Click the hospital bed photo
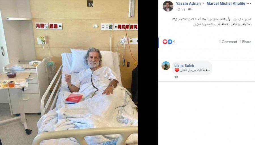 coord(69,72)
